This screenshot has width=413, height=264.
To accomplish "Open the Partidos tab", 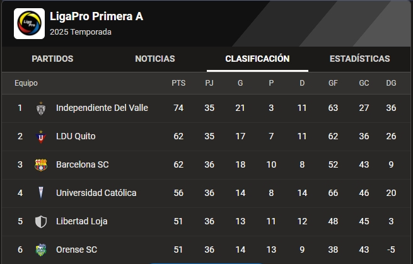I will pyautogui.click(x=52, y=59).
